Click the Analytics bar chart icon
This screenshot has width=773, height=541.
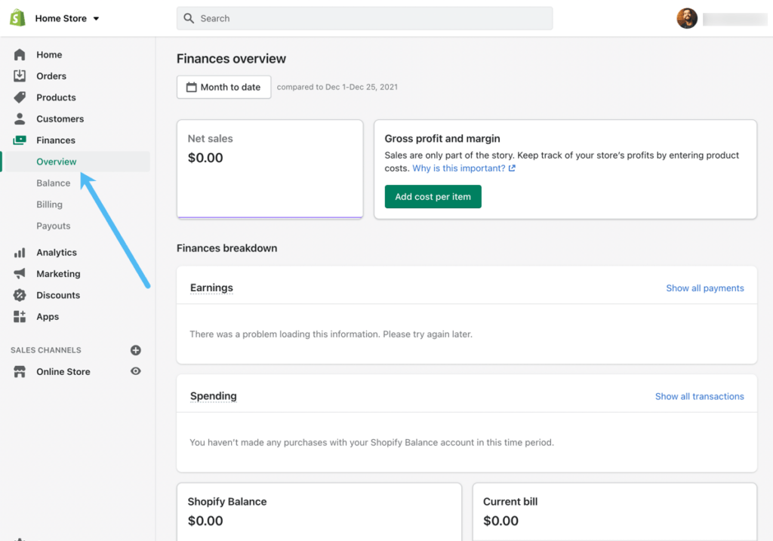20,253
